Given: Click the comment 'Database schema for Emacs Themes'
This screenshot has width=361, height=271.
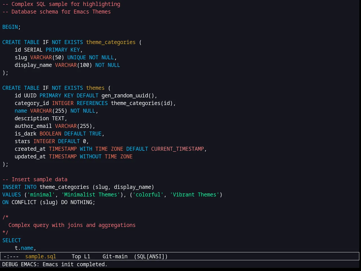Looking at the screenshot, I should pos(56,12).
